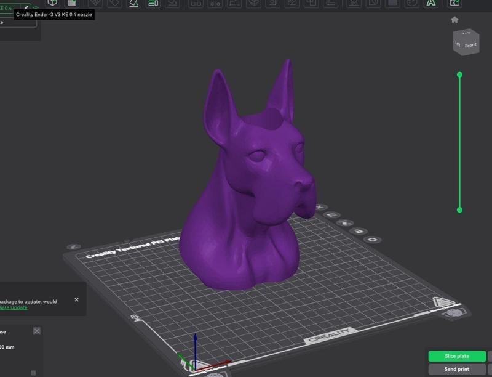
Task: Click the Add model cube icon
Action: click(x=53, y=3)
